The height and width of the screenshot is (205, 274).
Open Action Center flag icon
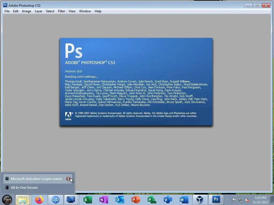(x=234, y=200)
